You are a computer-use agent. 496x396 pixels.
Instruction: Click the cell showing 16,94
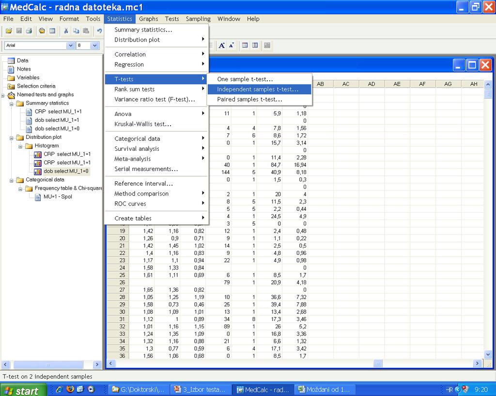[x=294, y=165]
